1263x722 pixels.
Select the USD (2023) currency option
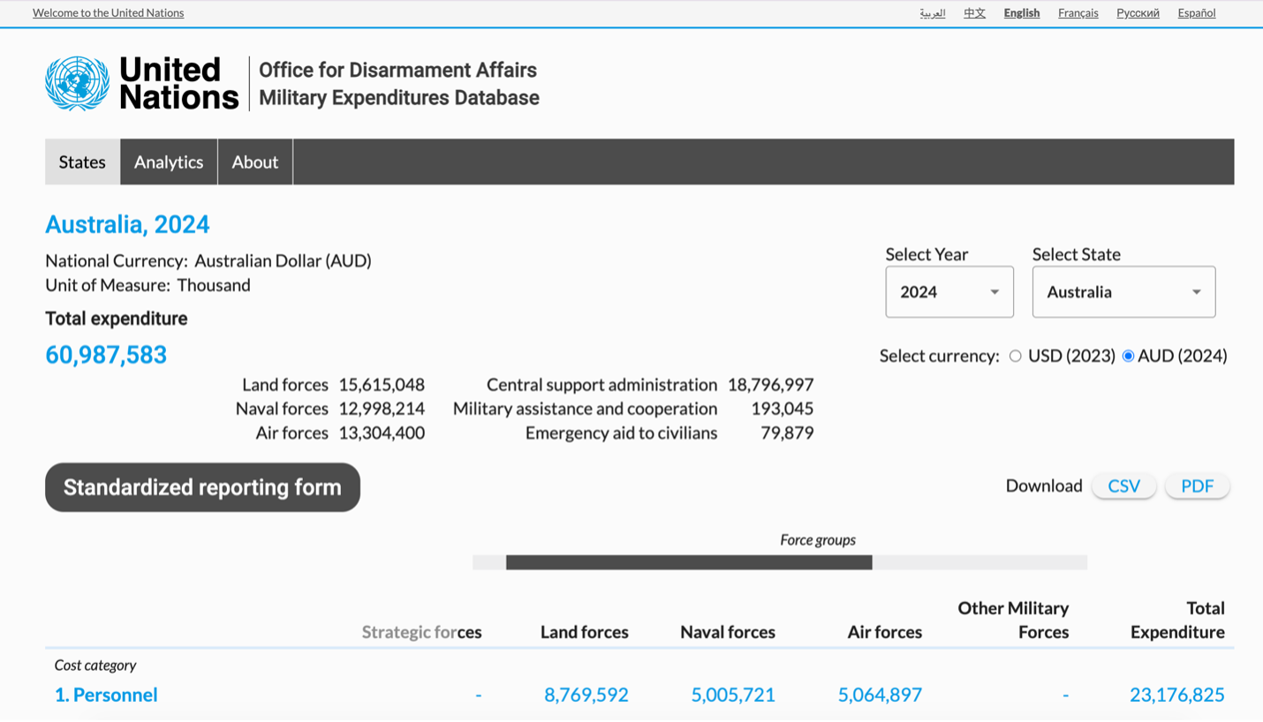click(x=1016, y=356)
